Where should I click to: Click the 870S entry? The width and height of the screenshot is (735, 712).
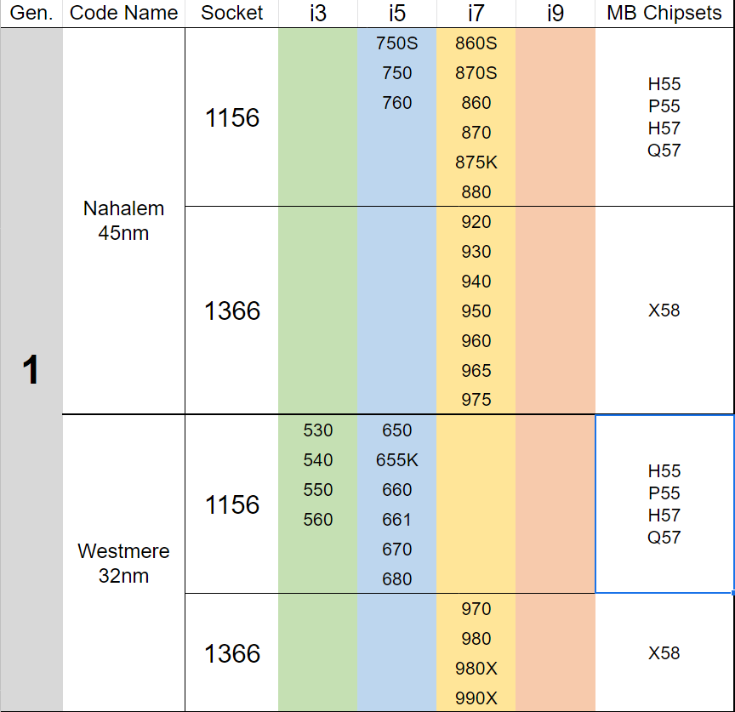coord(476,73)
